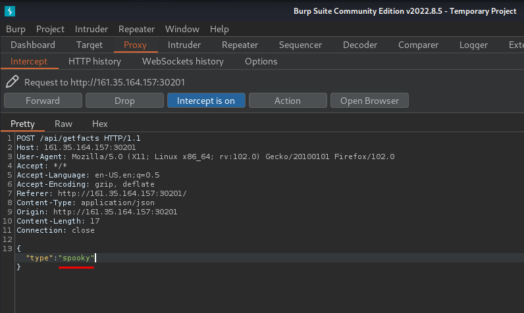Viewport: 524px width, 313px height.
Task: Click the closing brace of the JSON body
Action: 18,267
